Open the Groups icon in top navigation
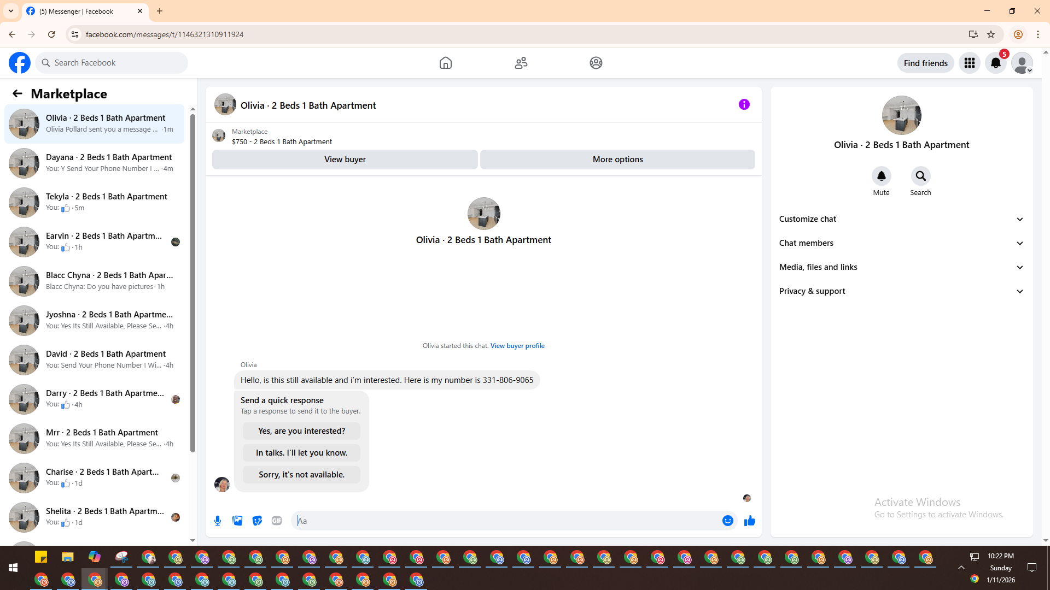This screenshot has height=590, width=1050. [x=596, y=63]
